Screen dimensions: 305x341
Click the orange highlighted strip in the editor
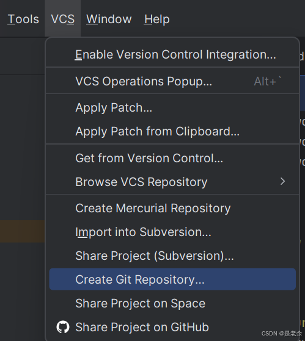click(22, 231)
